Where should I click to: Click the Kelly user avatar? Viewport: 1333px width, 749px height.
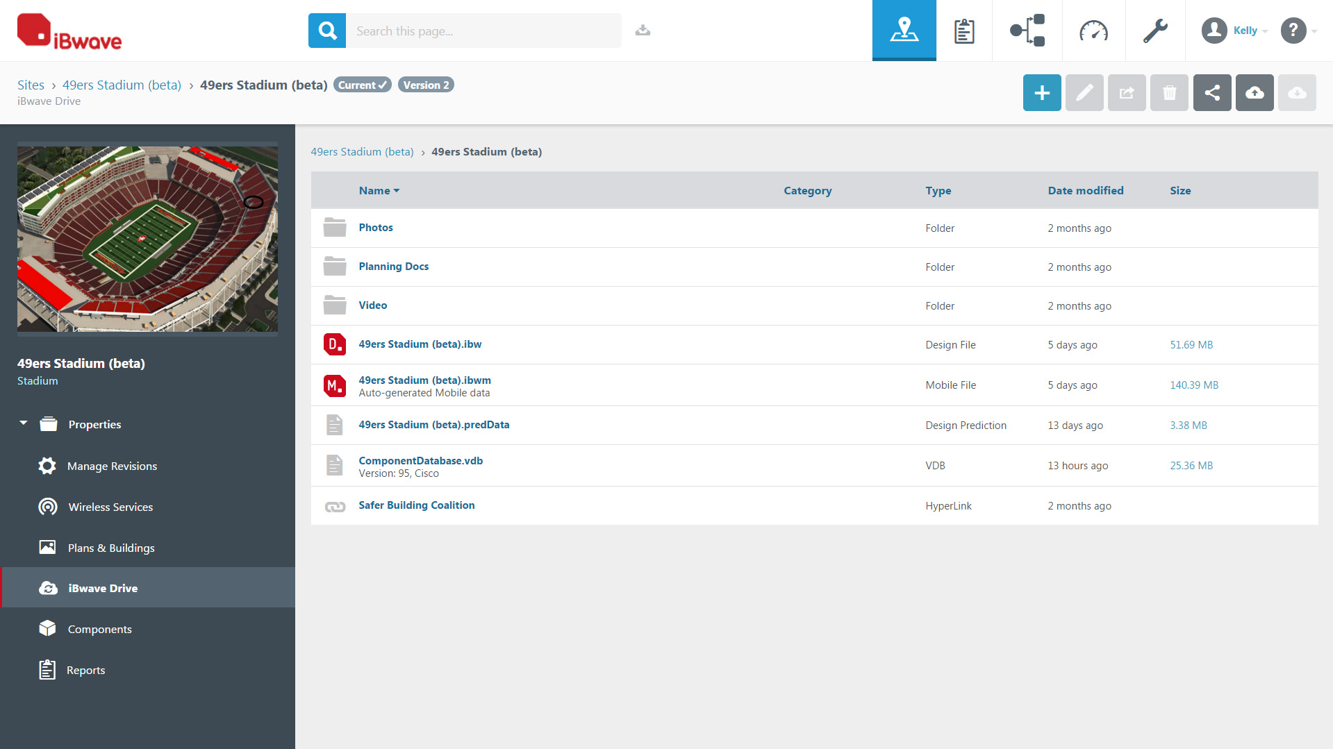coord(1214,31)
